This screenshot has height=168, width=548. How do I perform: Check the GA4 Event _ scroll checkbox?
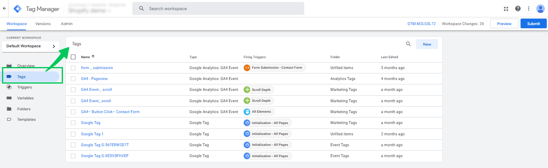(x=73, y=90)
